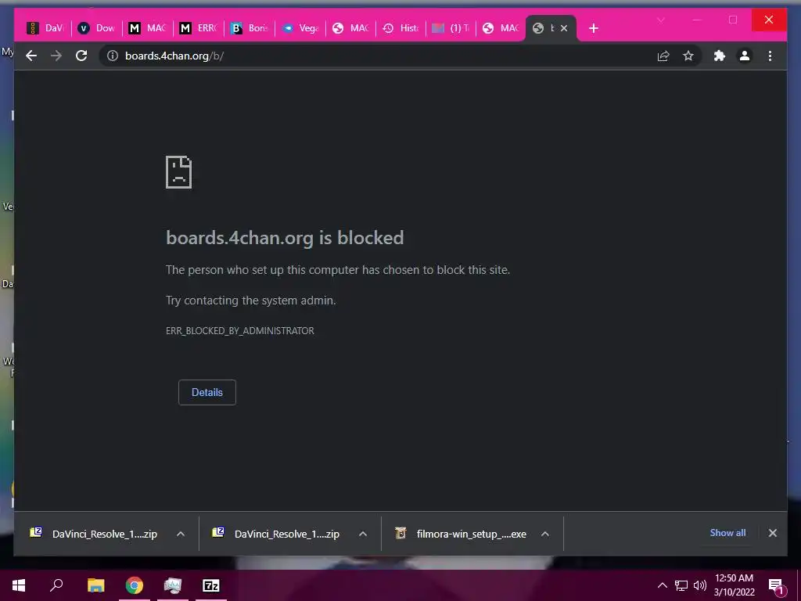Minimize the Chrome window
Image resolution: width=801 pixels, height=601 pixels.
pos(697,20)
